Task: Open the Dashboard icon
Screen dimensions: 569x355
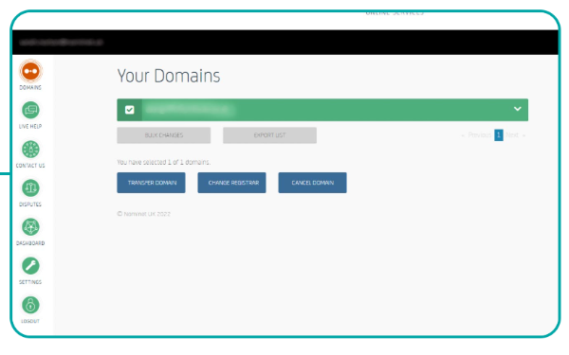Action: point(30,227)
